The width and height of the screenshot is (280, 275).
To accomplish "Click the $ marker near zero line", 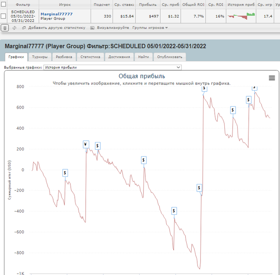I will [144, 160].
